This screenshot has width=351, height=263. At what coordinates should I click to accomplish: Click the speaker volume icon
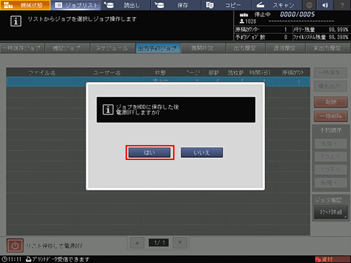click(x=325, y=5)
